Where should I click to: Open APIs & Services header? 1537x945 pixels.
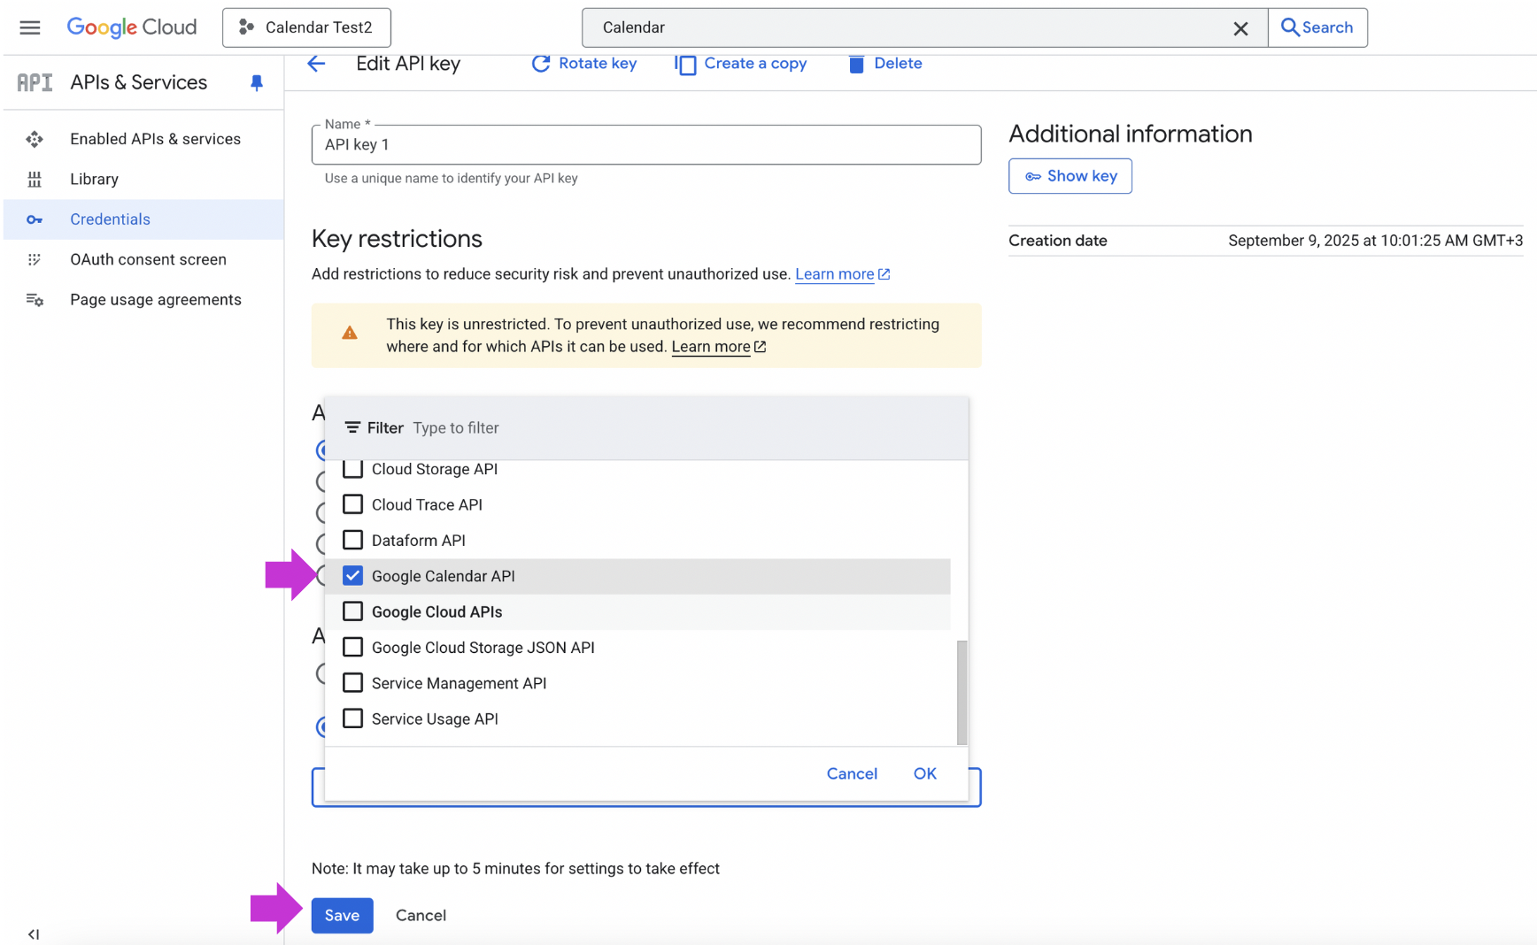(x=139, y=82)
